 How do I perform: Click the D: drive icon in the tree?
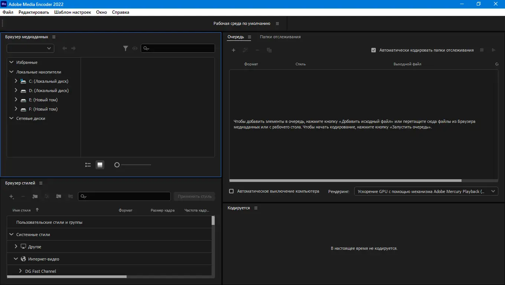[x=23, y=91]
